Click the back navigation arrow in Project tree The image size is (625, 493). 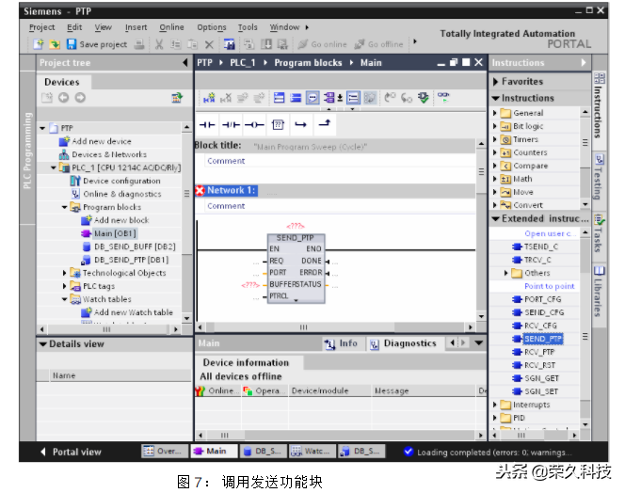pyautogui.click(x=64, y=97)
